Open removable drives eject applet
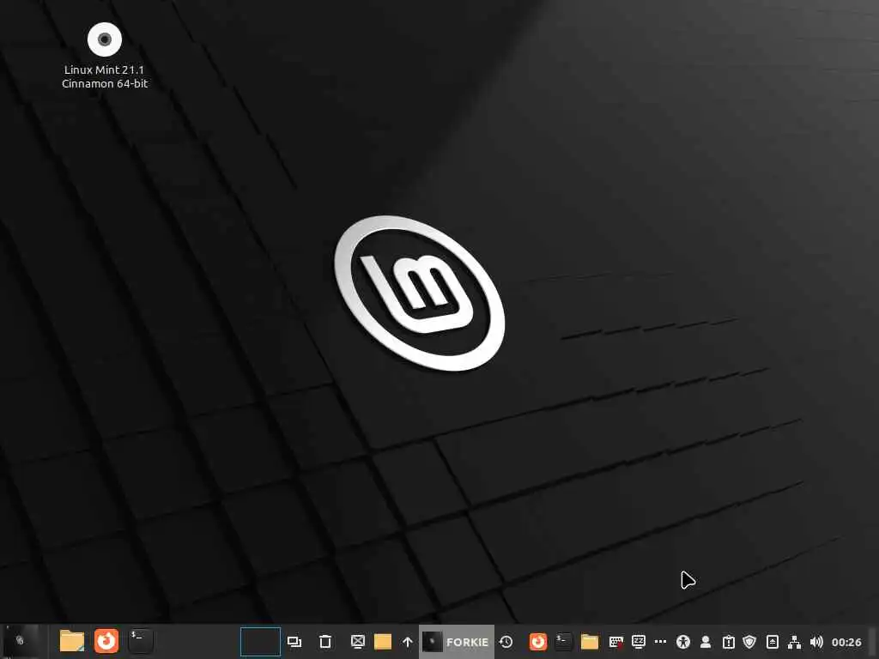The image size is (879, 659). click(x=772, y=642)
